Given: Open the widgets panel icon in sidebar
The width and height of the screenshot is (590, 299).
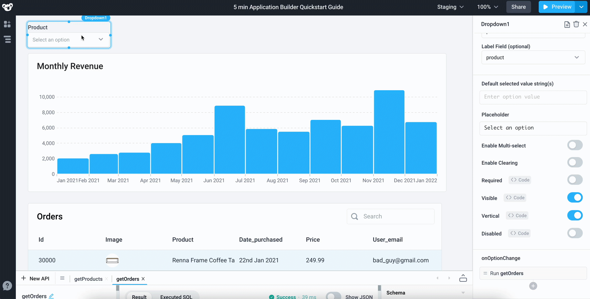Looking at the screenshot, I should click(x=7, y=24).
